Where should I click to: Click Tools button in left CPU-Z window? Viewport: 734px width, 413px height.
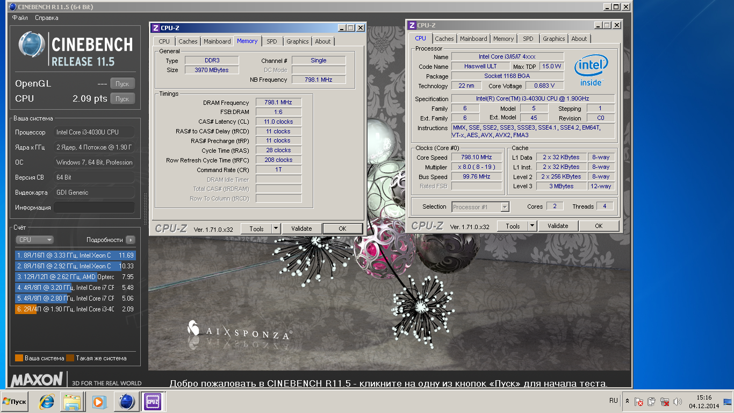click(256, 229)
